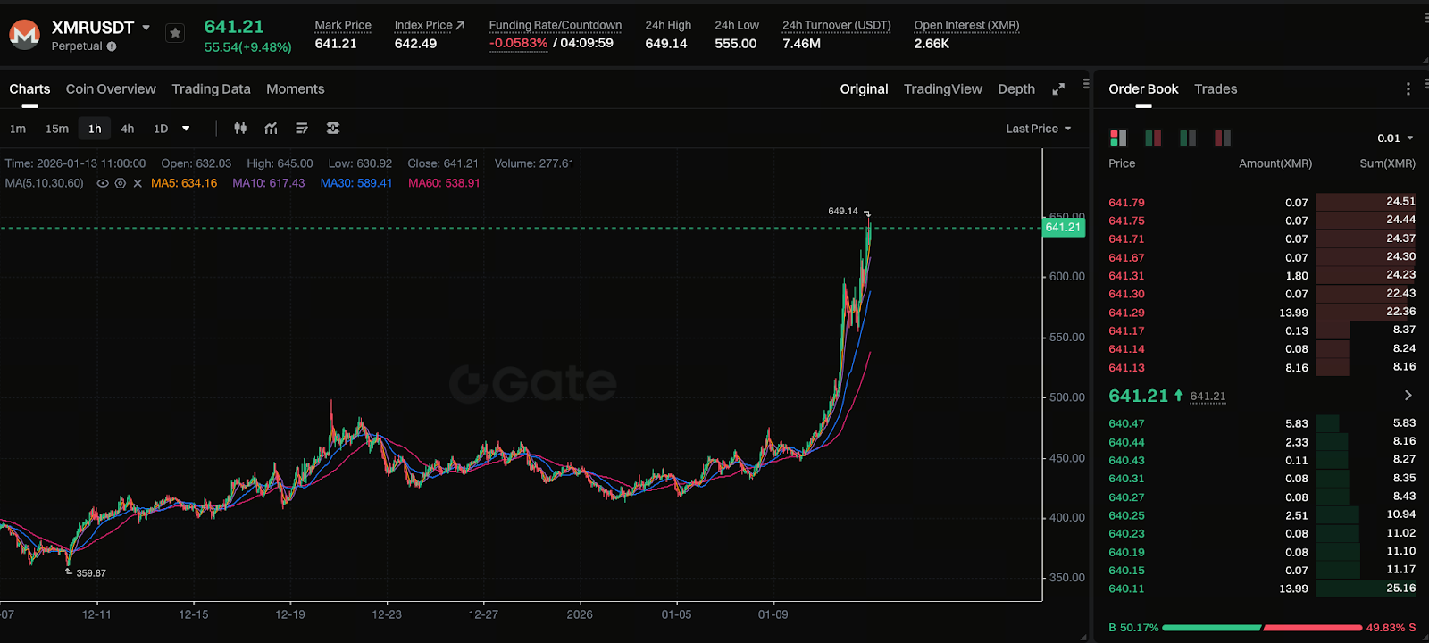Open the XMRUSDT pair selector dropdown

tap(146, 28)
